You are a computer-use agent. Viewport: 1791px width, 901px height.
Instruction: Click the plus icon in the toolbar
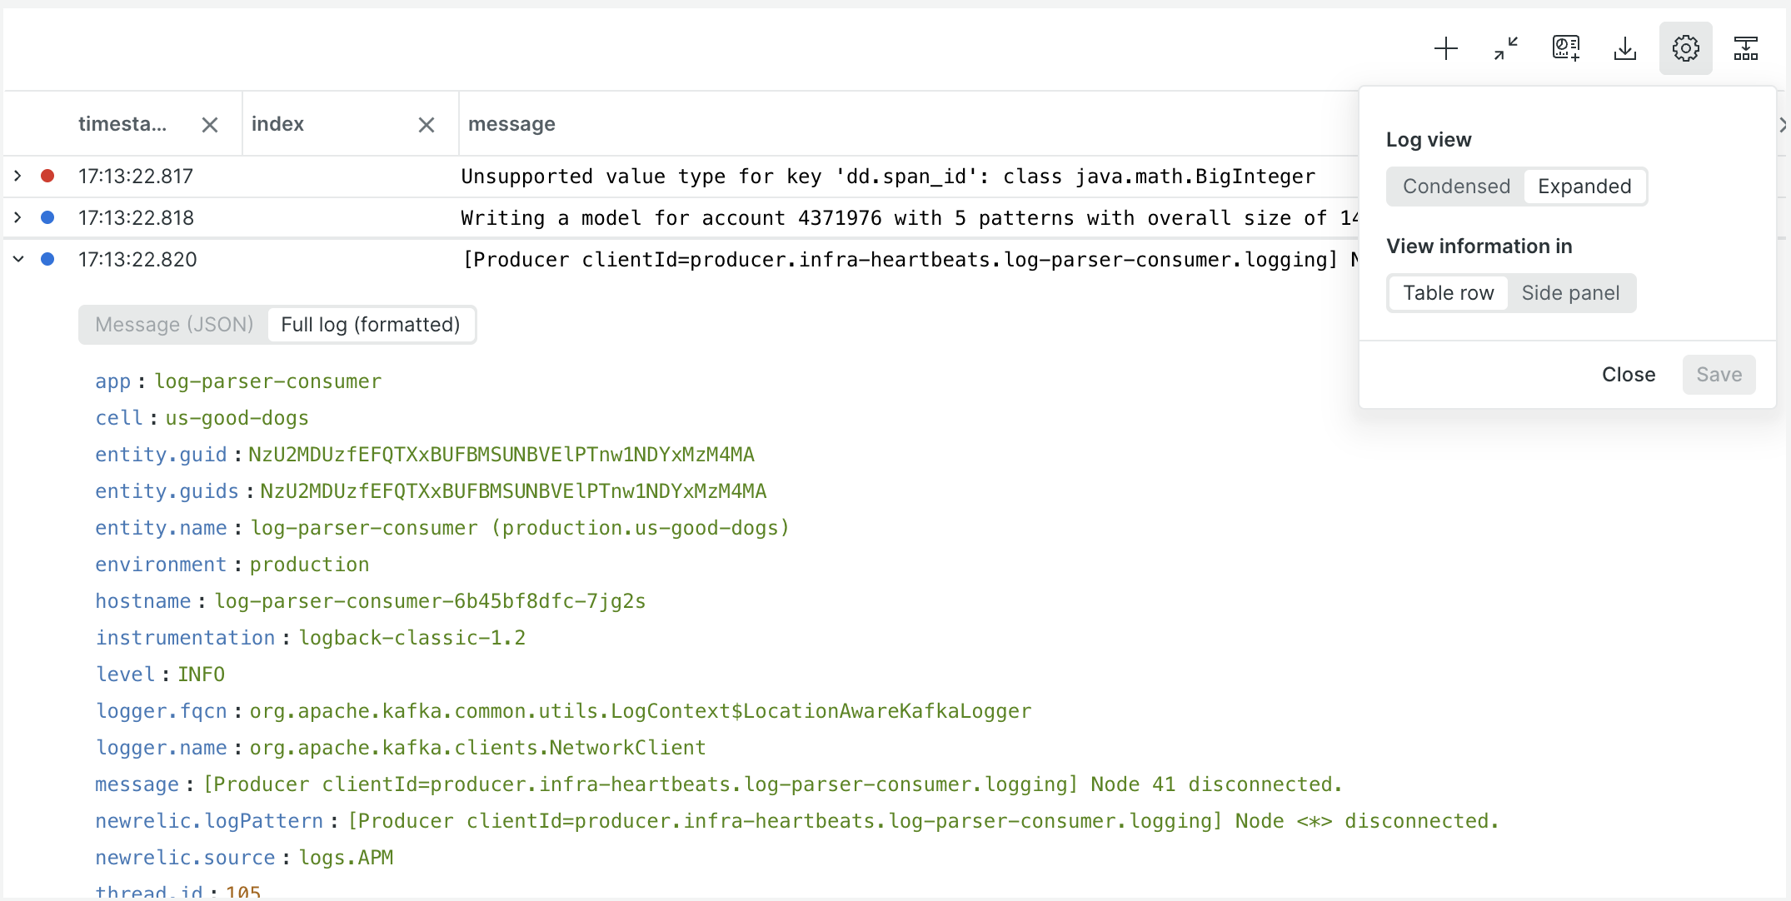tap(1446, 48)
